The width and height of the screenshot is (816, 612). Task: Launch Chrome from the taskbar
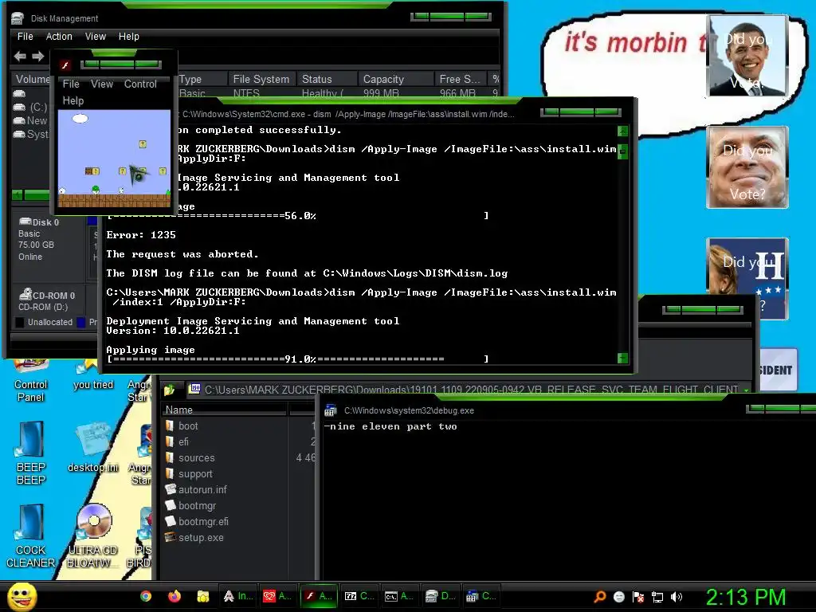pos(146,596)
